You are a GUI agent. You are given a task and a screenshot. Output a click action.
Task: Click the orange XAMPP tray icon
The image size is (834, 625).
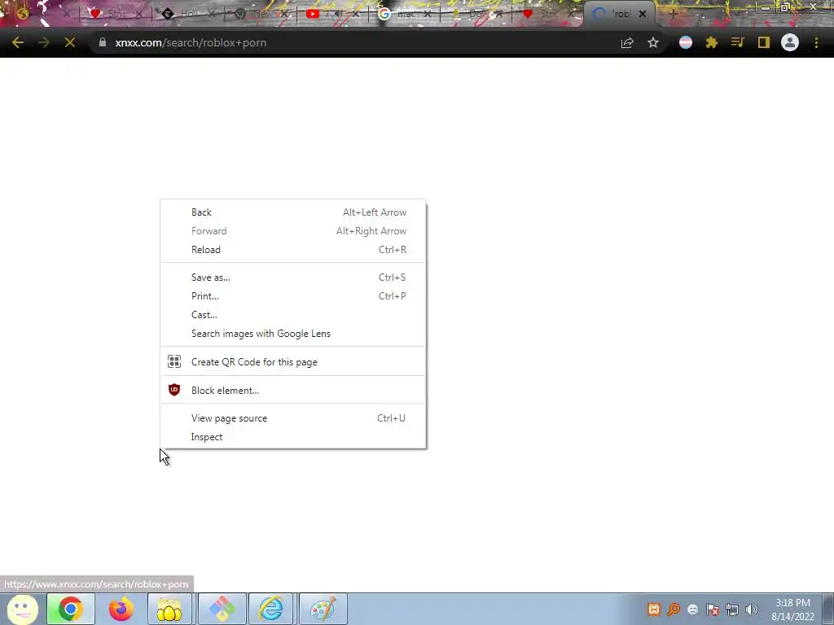click(654, 610)
